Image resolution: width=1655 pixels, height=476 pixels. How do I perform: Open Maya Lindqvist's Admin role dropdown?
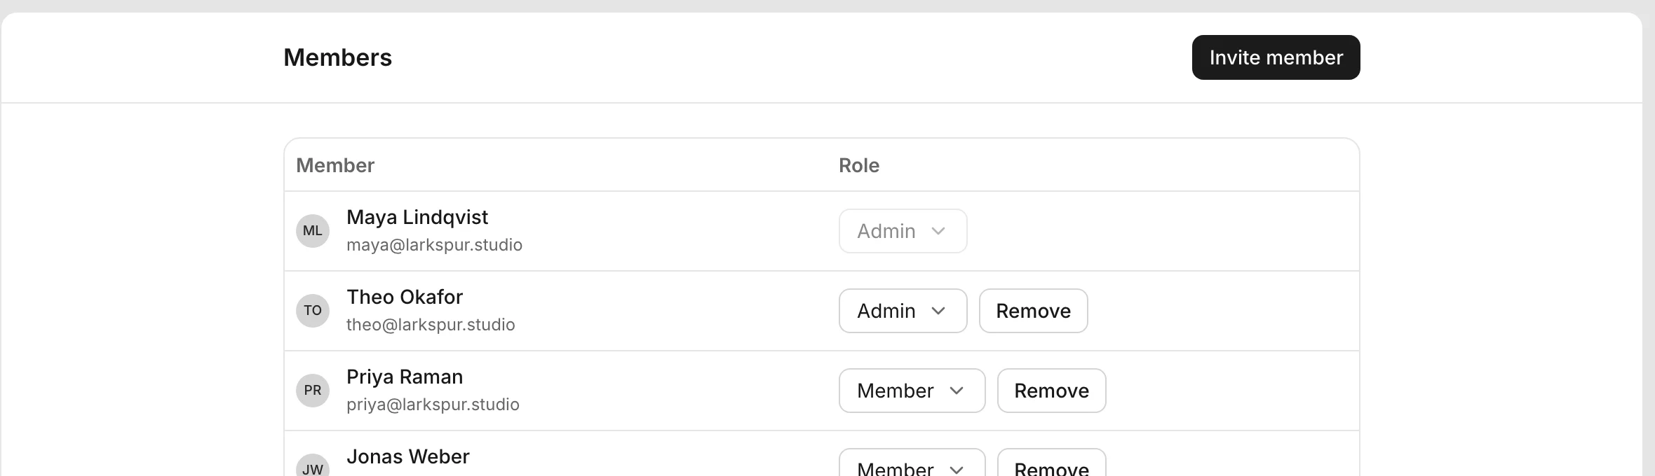tap(903, 231)
